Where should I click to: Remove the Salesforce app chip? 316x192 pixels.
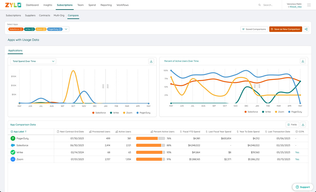[21, 29]
